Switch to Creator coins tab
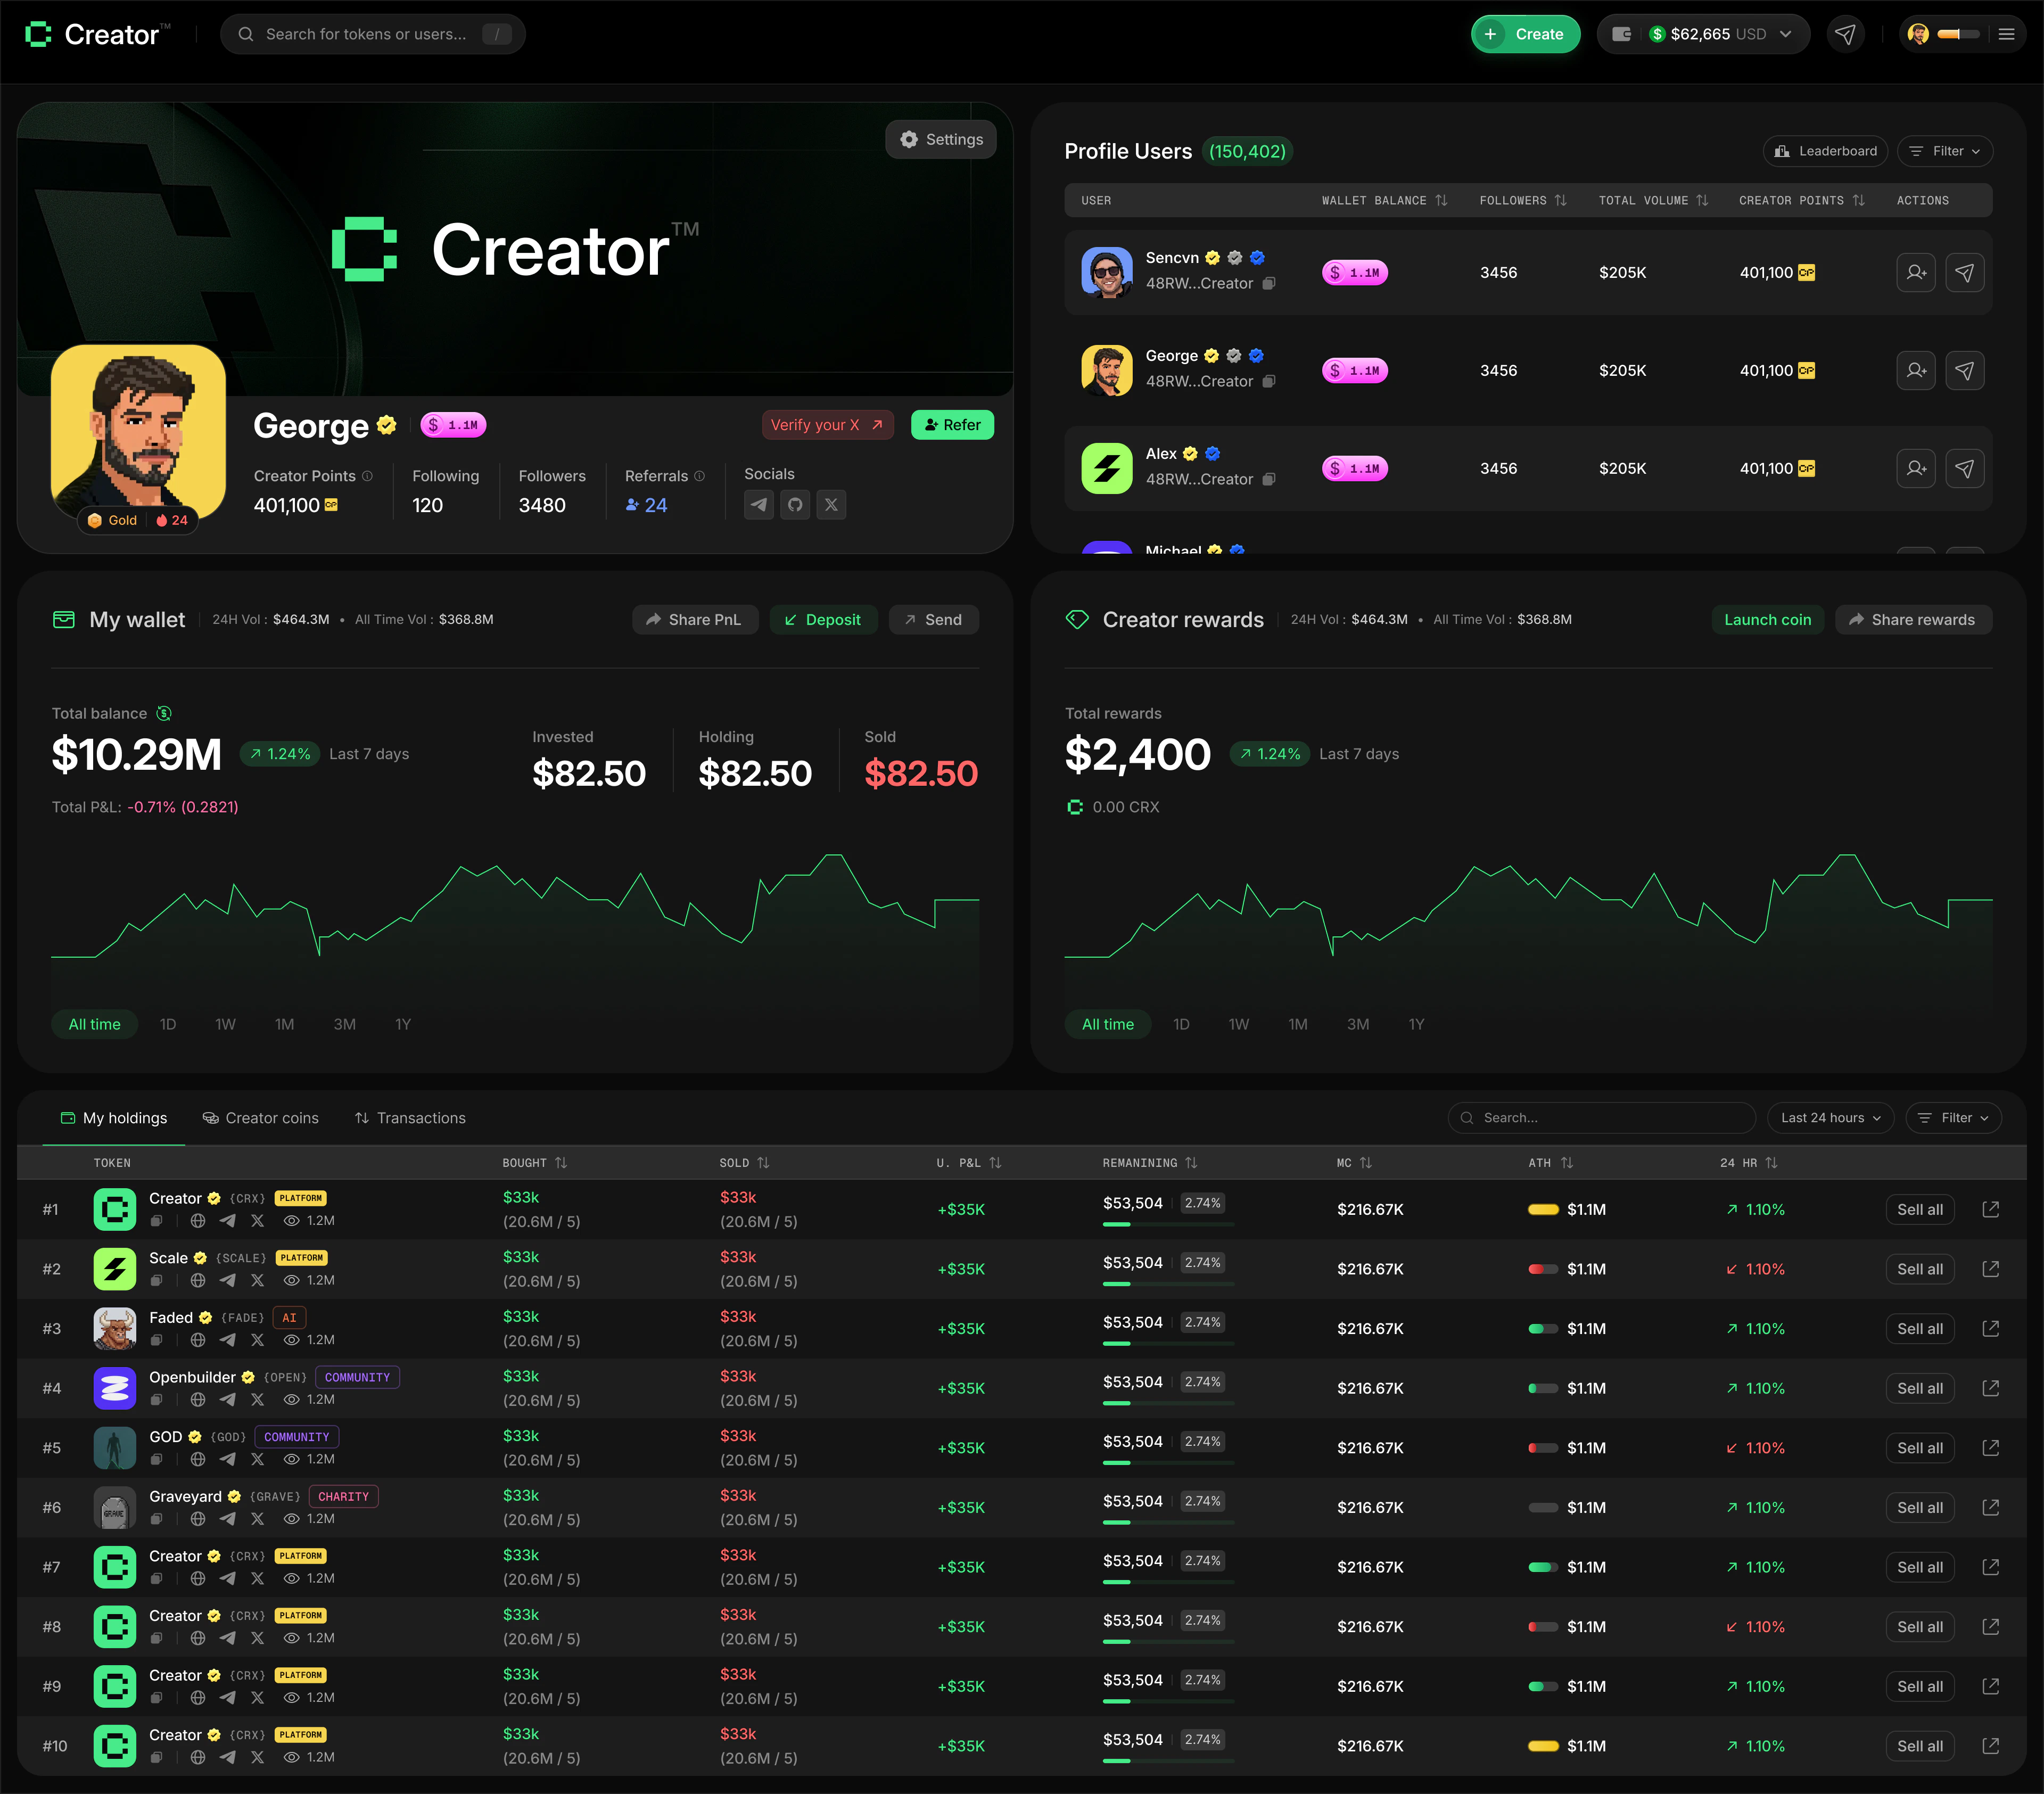Screen dimensions: 2044x1794 point(260,1118)
